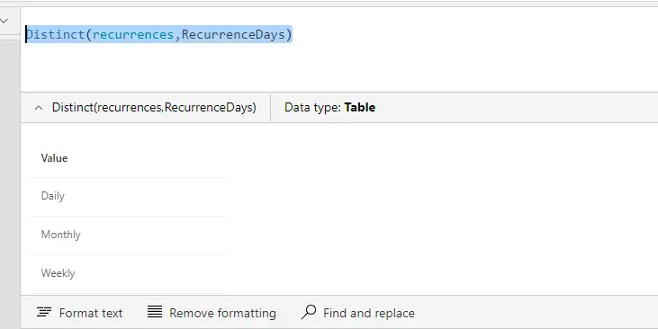This screenshot has height=329, width=658.
Task: Click the Distinct function name in formula
Action: [x=56, y=34]
